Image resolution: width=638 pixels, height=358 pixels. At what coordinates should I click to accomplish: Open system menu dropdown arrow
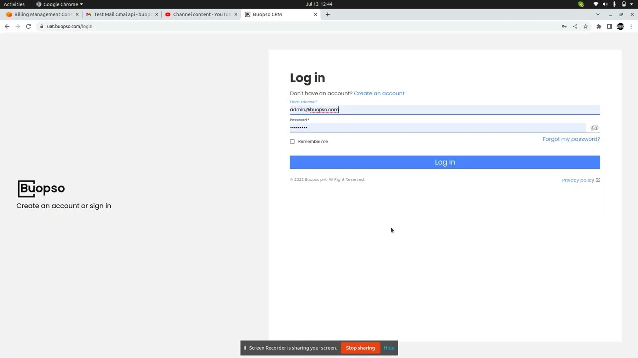click(x=632, y=4)
